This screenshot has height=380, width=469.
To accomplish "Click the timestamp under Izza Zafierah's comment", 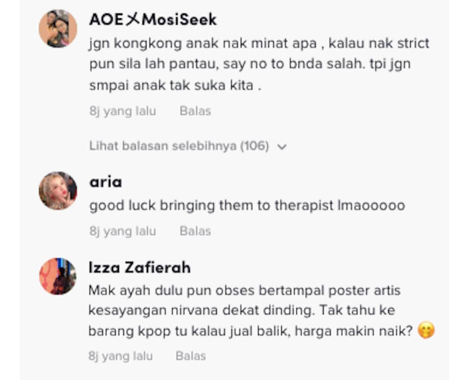I will tap(121, 356).
